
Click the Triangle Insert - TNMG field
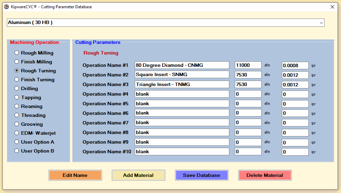(x=182, y=84)
